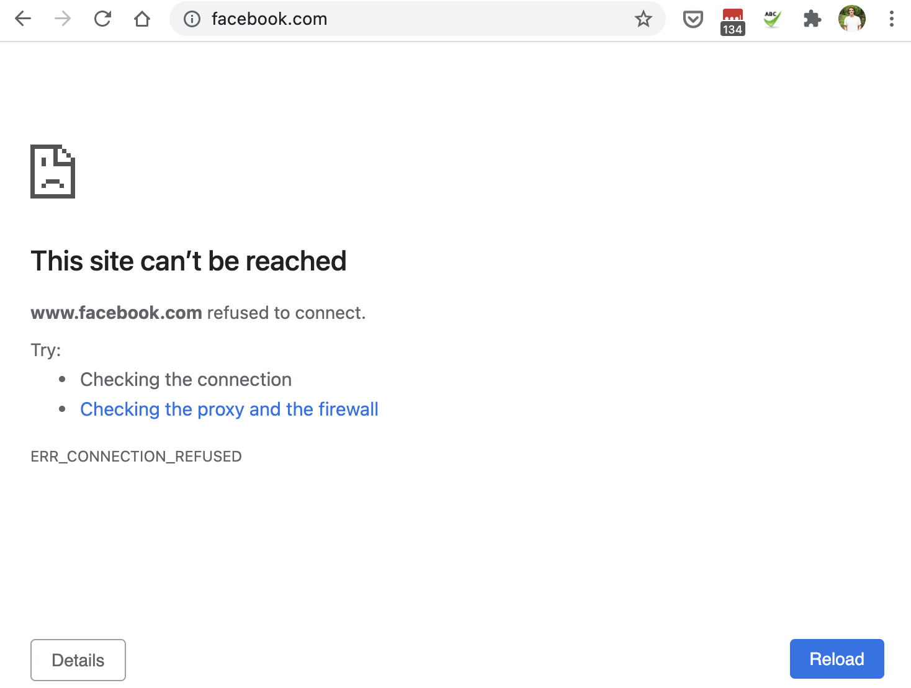Click the forward navigation arrow

[63, 19]
